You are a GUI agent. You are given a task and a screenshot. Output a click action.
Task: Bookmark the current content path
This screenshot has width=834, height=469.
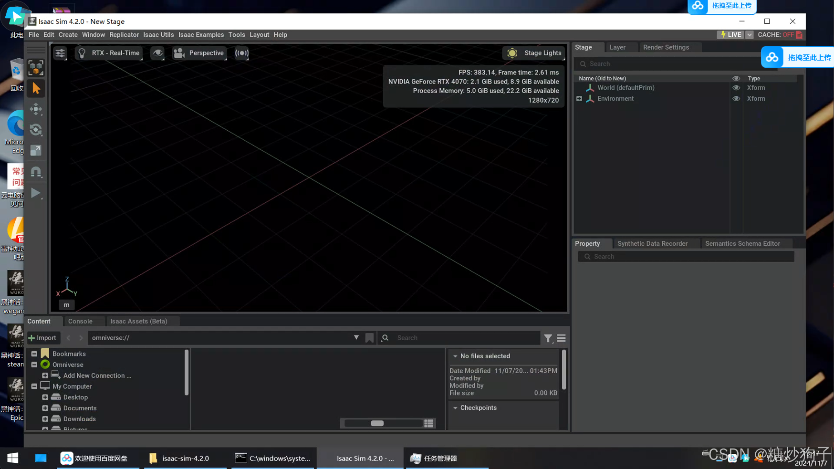tap(369, 338)
